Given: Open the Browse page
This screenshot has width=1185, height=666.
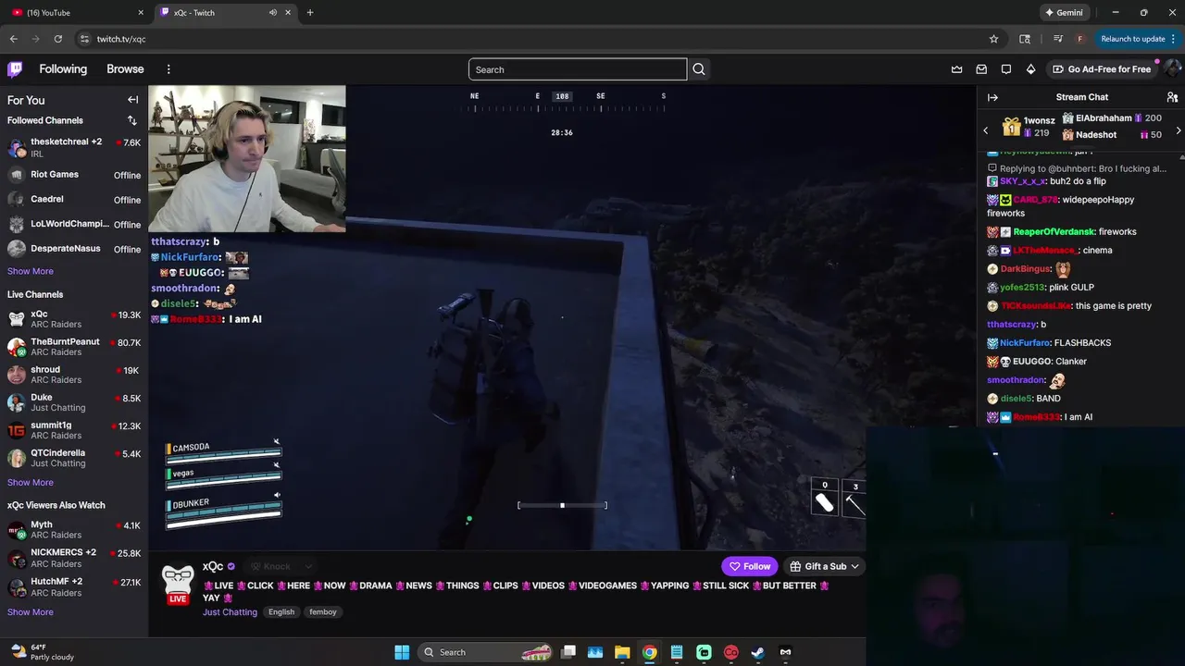Looking at the screenshot, I should [x=125, y=69].
